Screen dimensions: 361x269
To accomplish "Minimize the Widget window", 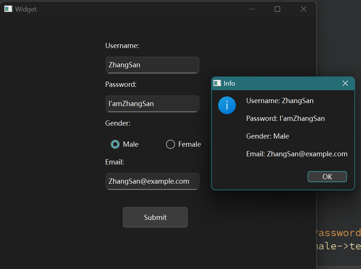I will [252, 9].
